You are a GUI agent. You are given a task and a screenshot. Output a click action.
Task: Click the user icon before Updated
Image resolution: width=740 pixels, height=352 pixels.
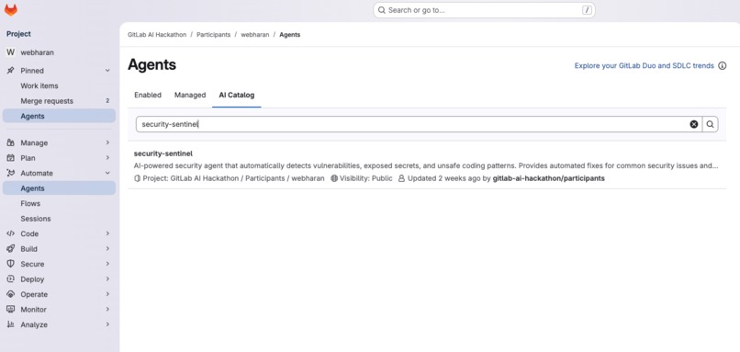(x=401, y=178)
